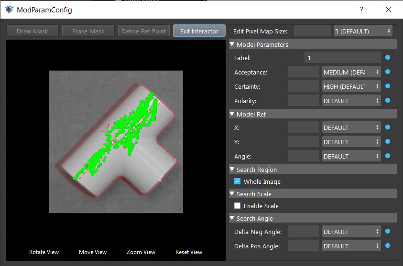Click the T-shaped part model image
Screen dimensions: 403x266
click(116, 142)
